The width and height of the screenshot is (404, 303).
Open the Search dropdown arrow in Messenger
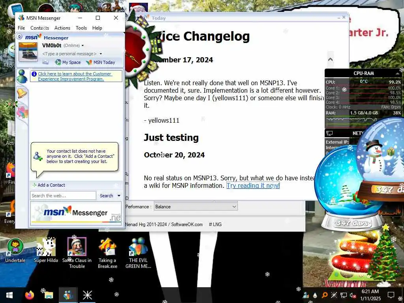[x=119, y=196]
